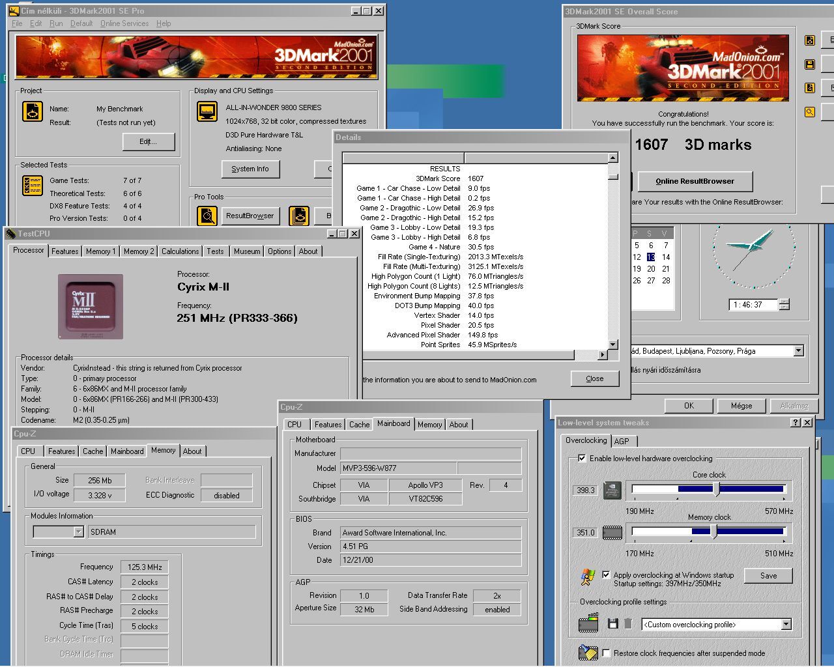Click the top yellow document icon in Overall Score
The width and height of the screenshot is (834, 667).
tap(810, 40)
